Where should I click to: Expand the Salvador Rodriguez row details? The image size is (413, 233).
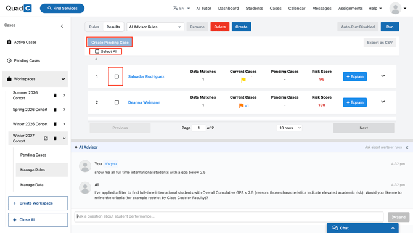pyautogui.click(x=383, y=76)
